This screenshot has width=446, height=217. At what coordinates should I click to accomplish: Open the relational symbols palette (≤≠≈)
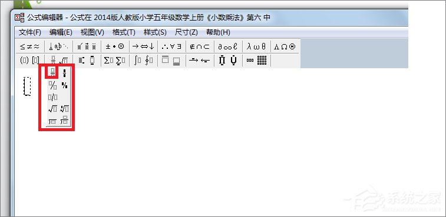[x=29, y=46]
